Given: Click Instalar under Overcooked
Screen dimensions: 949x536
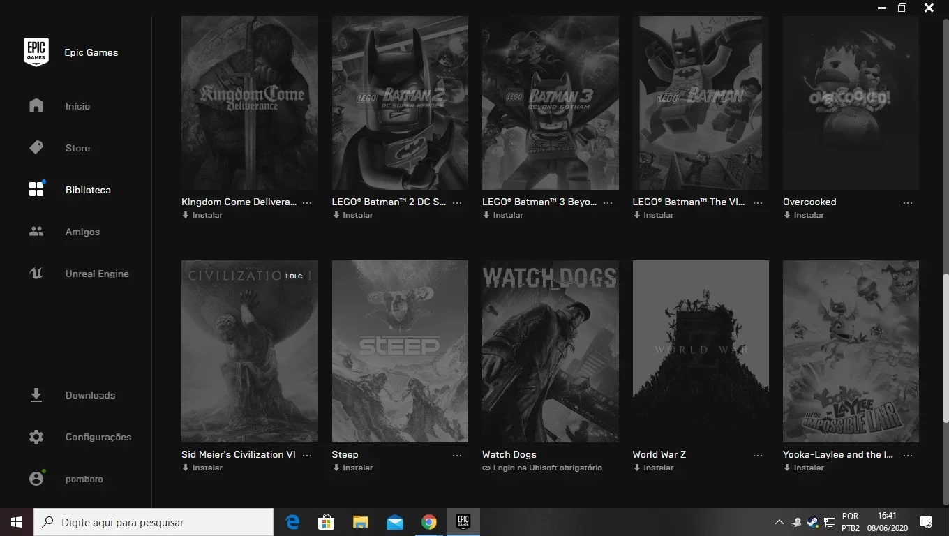Looking at the screenshot, I should [804, 215].
